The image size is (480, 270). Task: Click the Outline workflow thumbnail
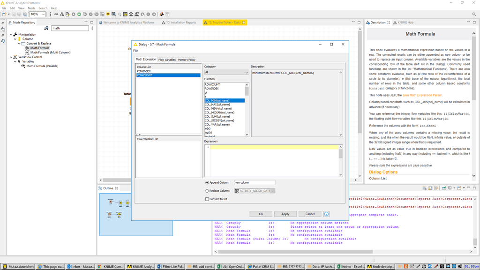point(136,215)
